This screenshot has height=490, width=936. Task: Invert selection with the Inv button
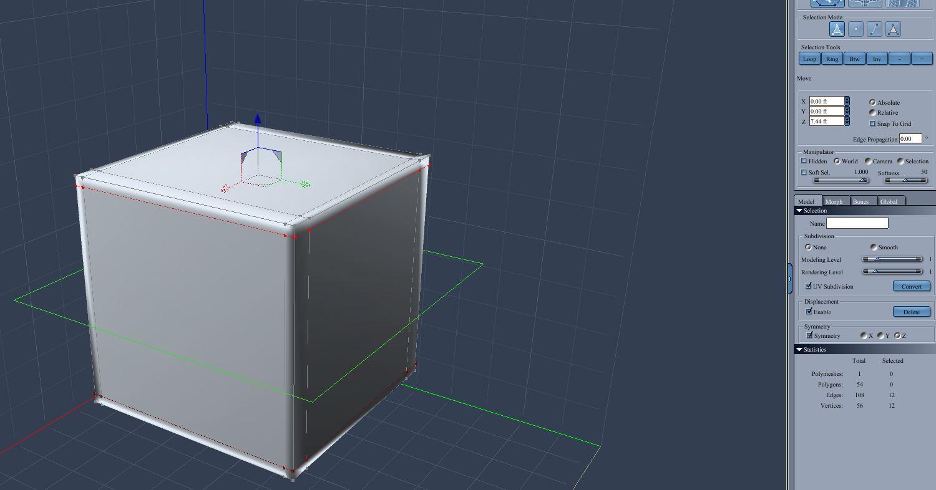coord(877,59)
